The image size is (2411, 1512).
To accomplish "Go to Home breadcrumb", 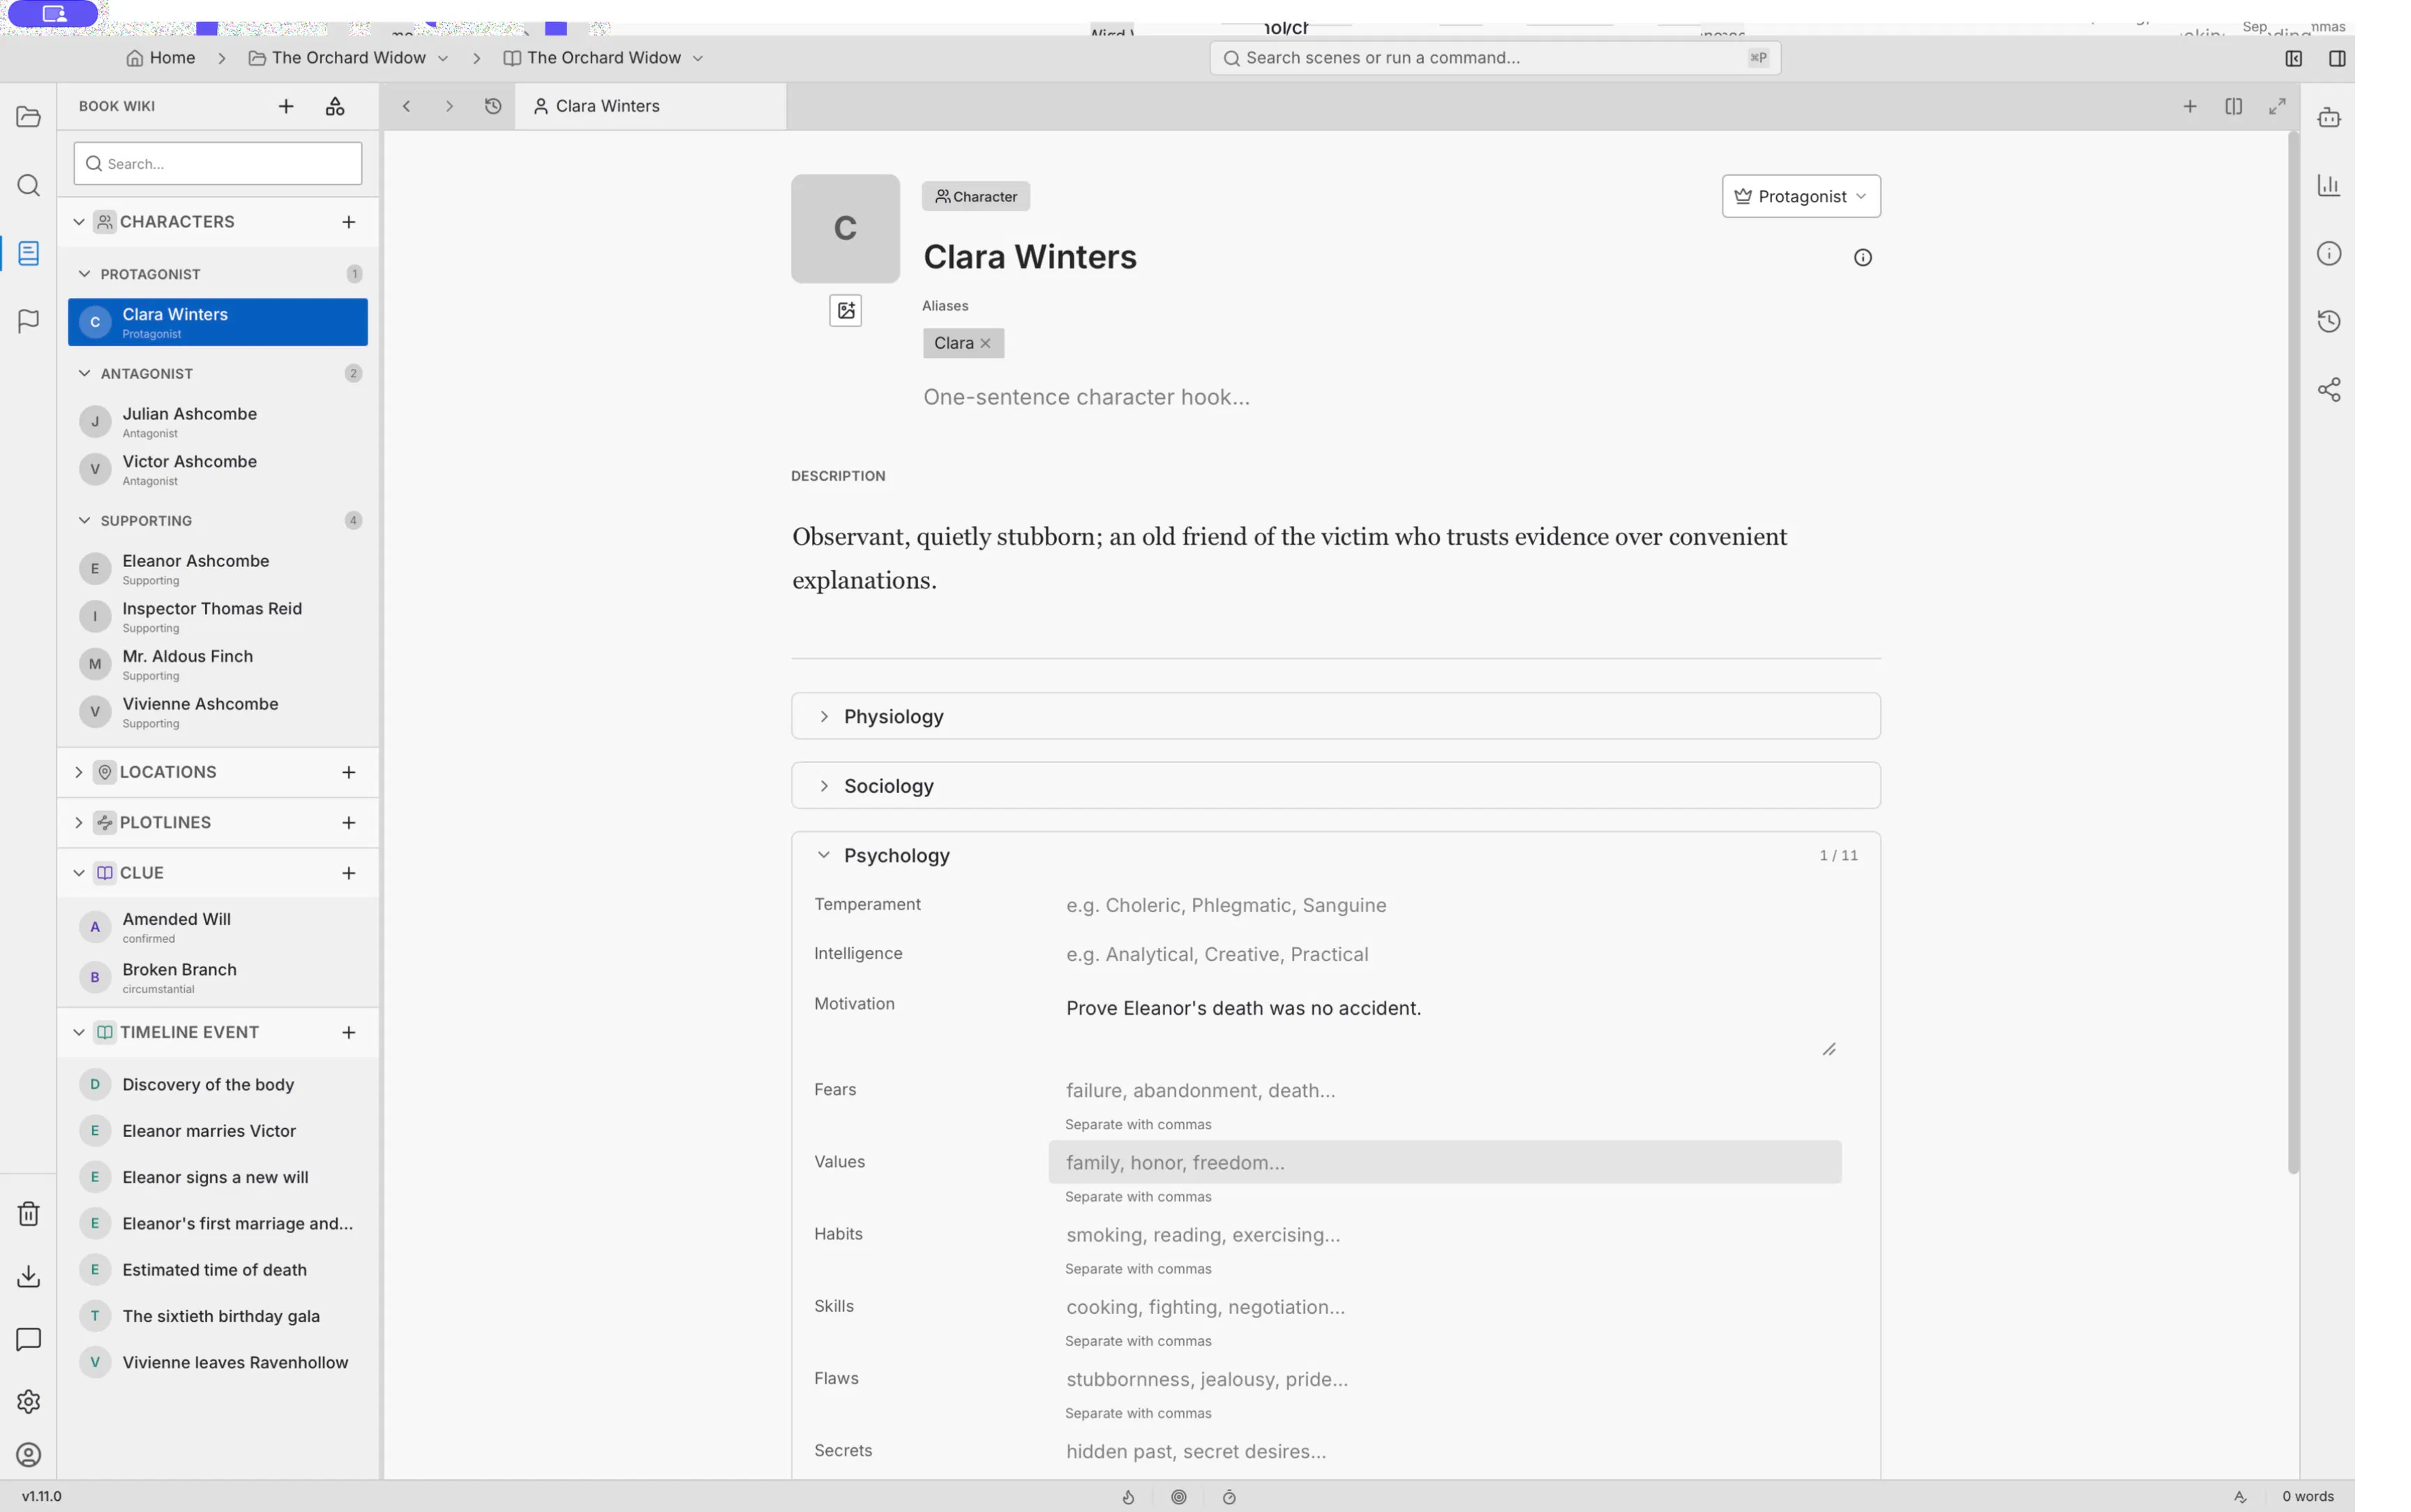I will click(x=161, y=58).
